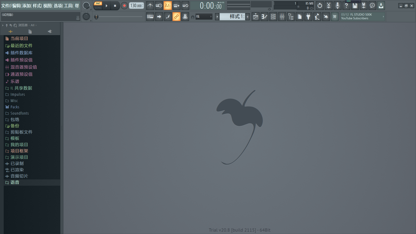
Task: Stop playback with the stop button
Action: click(115, 5)
